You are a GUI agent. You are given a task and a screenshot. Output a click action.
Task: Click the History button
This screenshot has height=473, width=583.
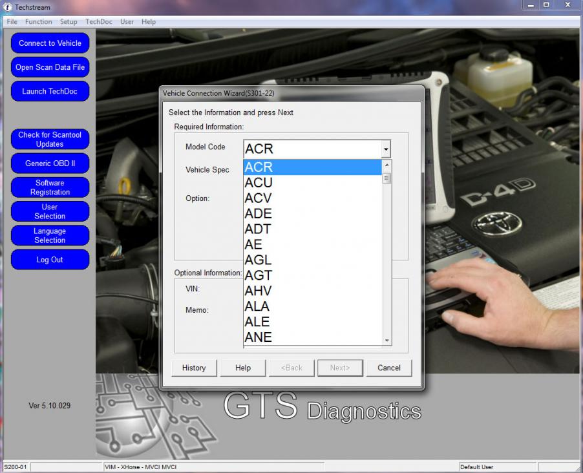(194, 368)
